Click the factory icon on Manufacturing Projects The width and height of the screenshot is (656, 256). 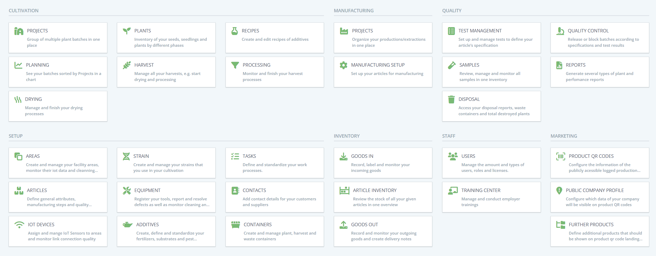344,31
